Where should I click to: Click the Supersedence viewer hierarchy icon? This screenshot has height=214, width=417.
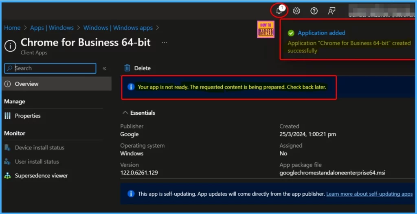tap(7, 176)
